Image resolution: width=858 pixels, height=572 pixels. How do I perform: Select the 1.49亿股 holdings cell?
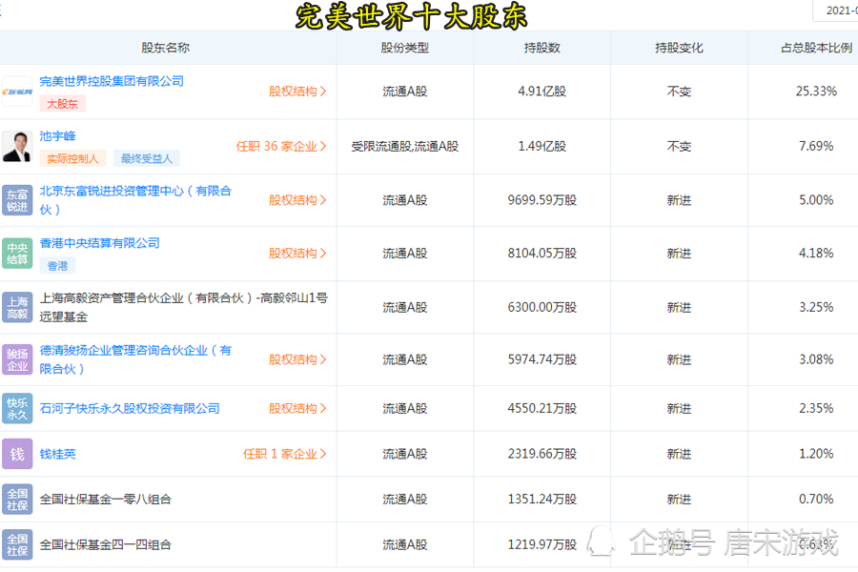[542, 146]
